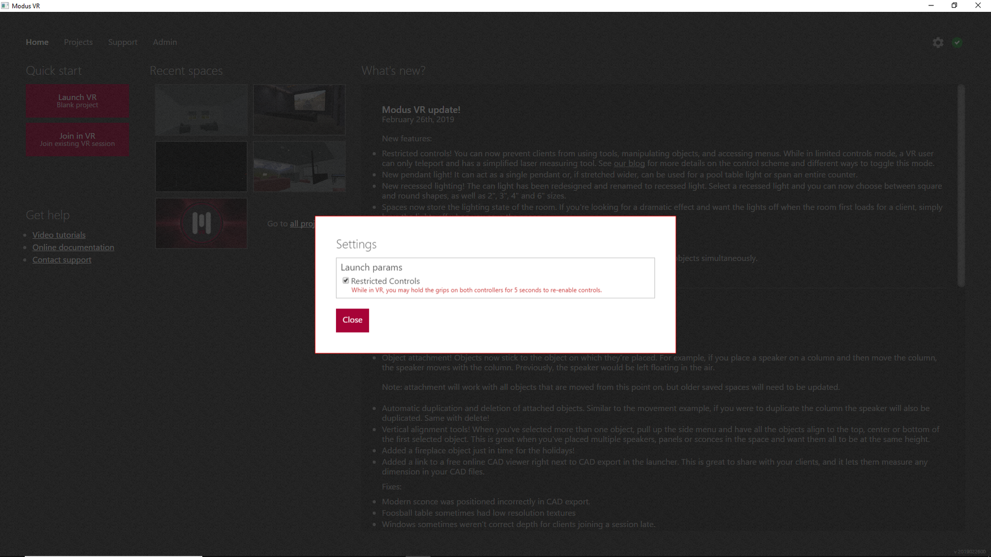Click the 'Launch params' section label

pyautogui.click(x=372, y=267)
